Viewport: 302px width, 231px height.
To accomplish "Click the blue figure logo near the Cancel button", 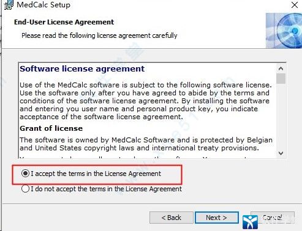I will click(250, 222).
